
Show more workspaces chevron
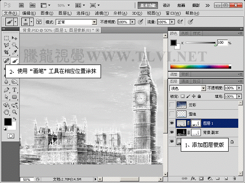(207, 6)
